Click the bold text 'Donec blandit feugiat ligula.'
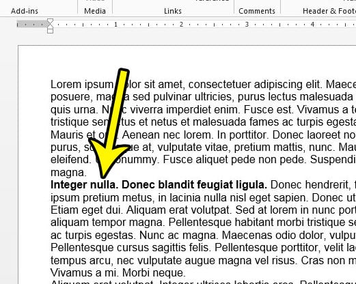The image size is (356, 284). point(194,185)
